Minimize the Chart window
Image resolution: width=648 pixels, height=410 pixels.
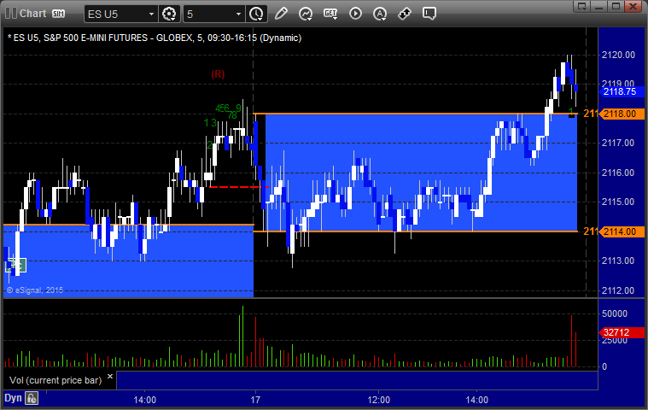(598, 6)
